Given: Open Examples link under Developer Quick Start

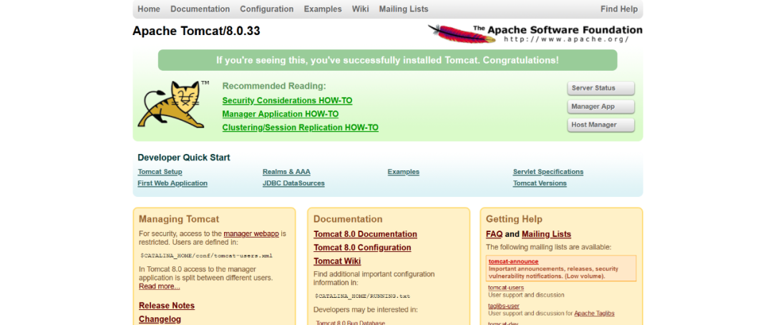Looking at the screenshot, I should click(x=403, y=172).
